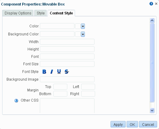Focus the Font Size input field
159x129 pixels.
67,64
